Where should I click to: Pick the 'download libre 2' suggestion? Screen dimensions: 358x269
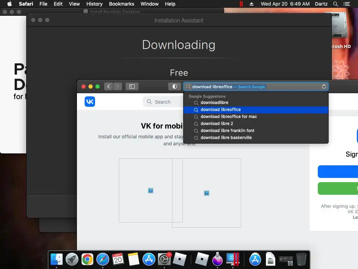coord(256,124)
